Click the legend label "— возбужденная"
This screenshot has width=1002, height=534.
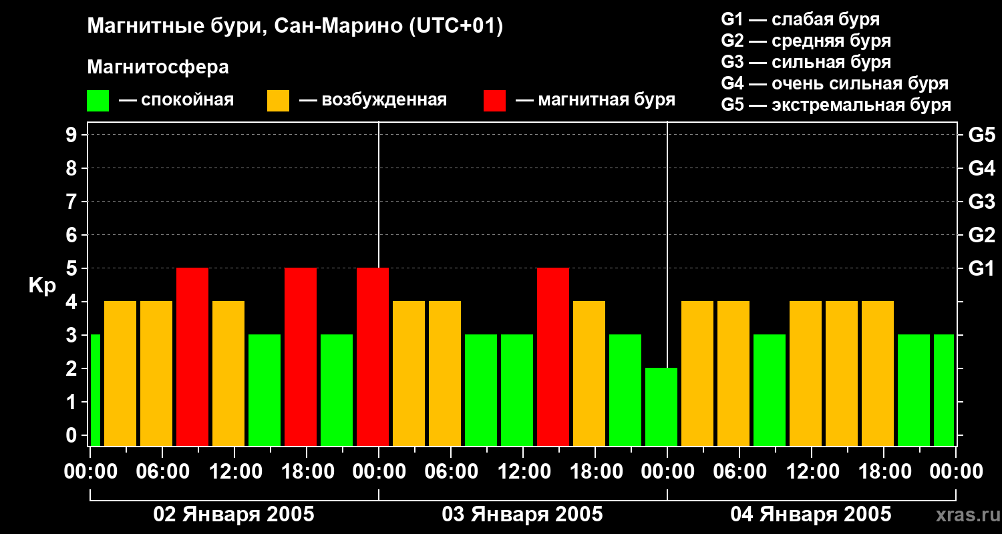(x=373, y=100)
